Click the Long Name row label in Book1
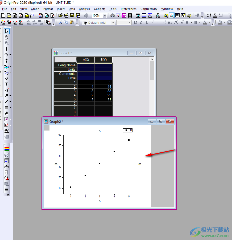232x240 pixels. click(x=65, y=65)
